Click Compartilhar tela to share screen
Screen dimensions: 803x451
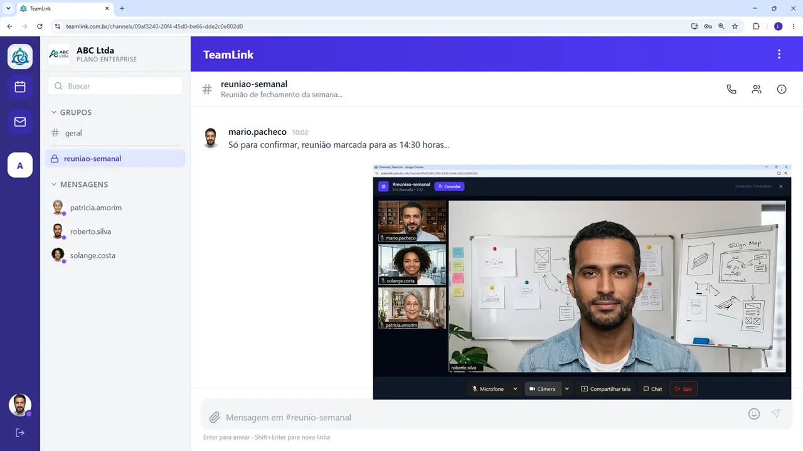[x=605, y=389]
